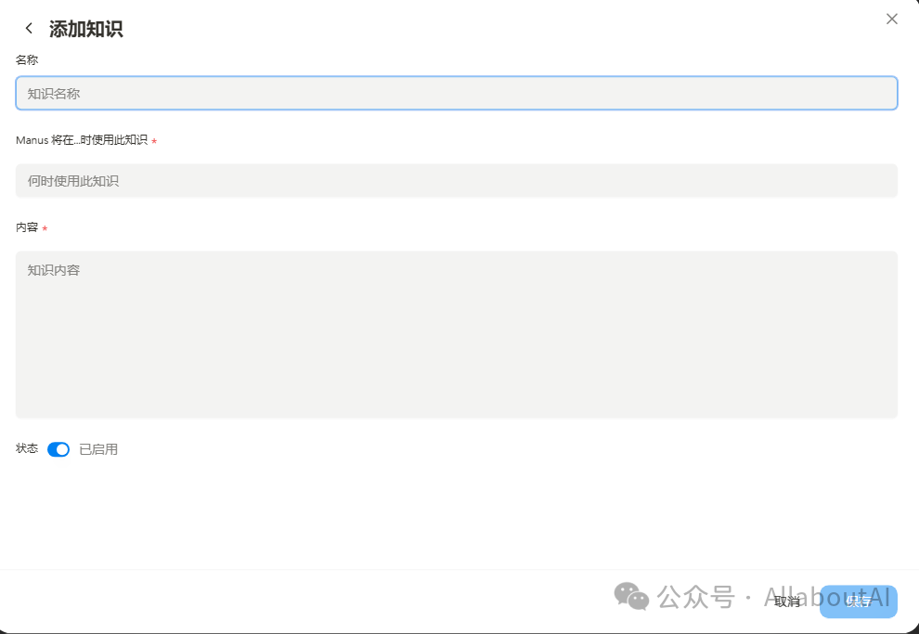
Task: Close the add knowledge dialog
Action: click(892, 19)
